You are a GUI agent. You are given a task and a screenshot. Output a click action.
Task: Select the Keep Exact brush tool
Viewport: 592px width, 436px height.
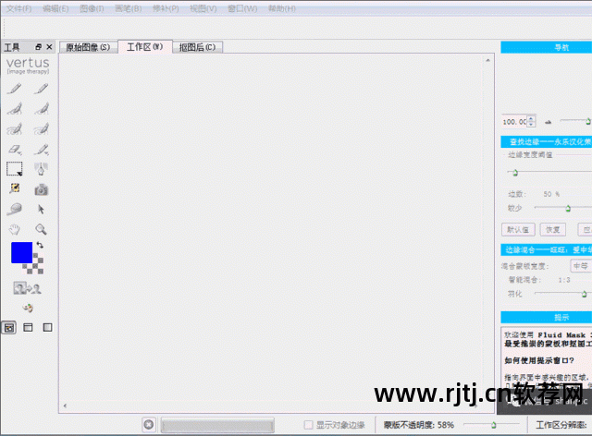[x=15, y=89]
